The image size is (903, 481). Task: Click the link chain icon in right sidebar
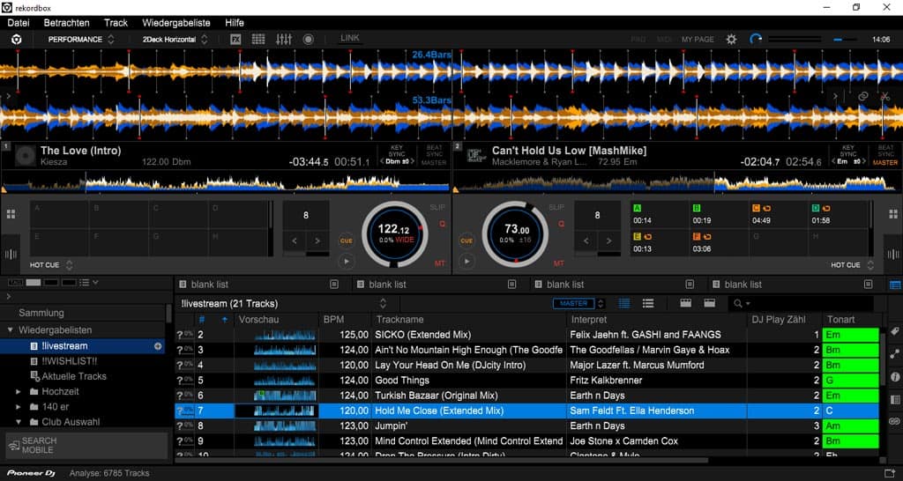pyautogui.click(x=894, y=421)
